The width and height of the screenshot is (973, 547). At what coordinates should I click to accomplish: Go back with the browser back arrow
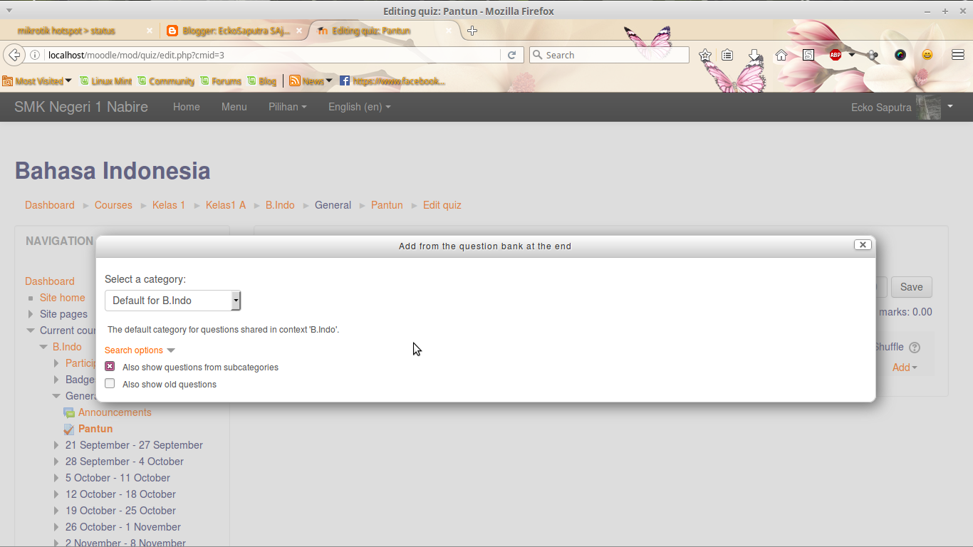[x=14, y=55]
